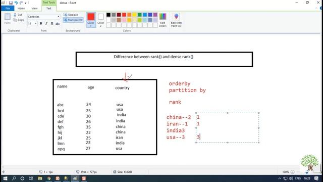Restore down the Paint window
Screen dimensions: 323x182
(x=307, y=3)
